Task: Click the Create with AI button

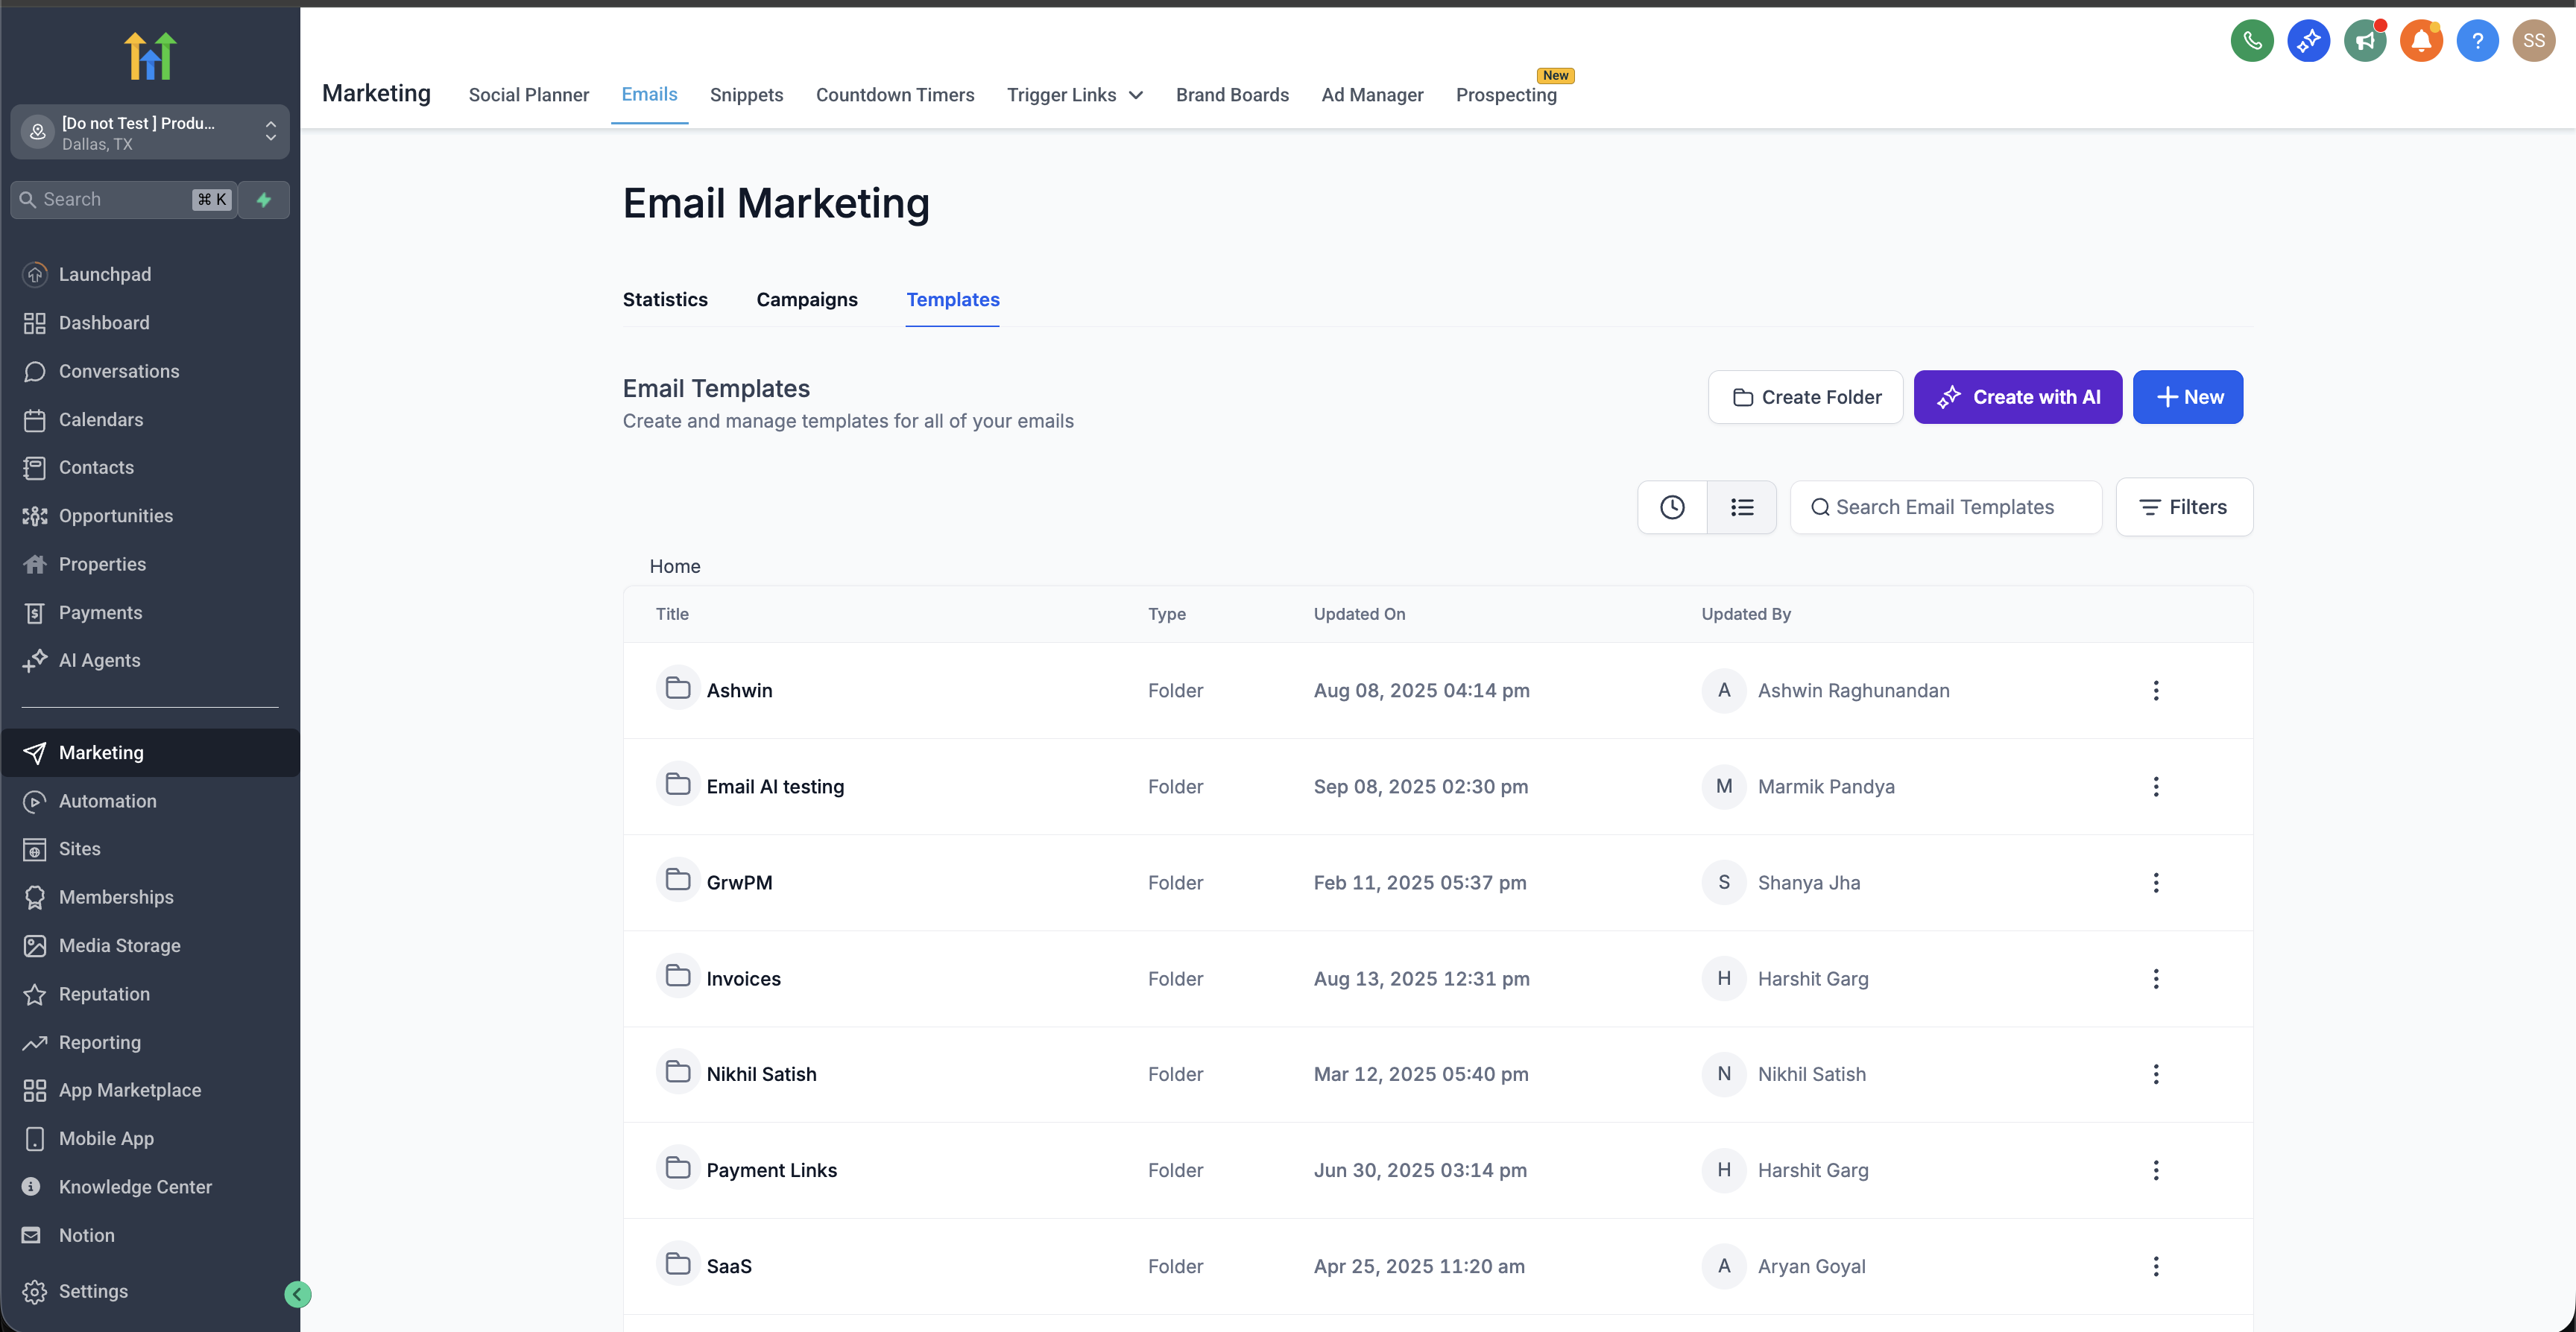Action: point(2017,398)
